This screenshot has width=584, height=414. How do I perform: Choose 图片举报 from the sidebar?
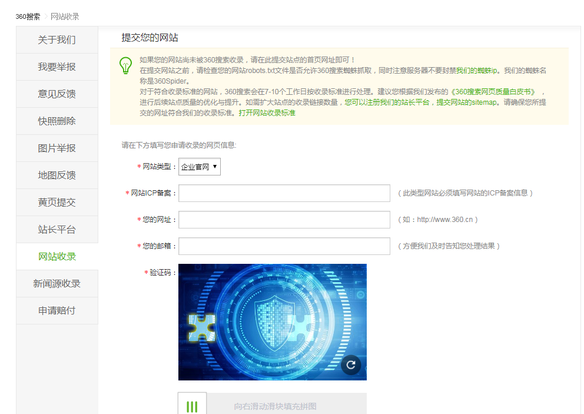[57, 148]
